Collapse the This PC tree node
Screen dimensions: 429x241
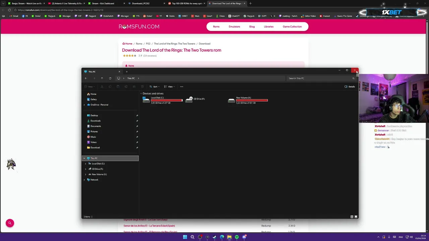tap(84, 158)
